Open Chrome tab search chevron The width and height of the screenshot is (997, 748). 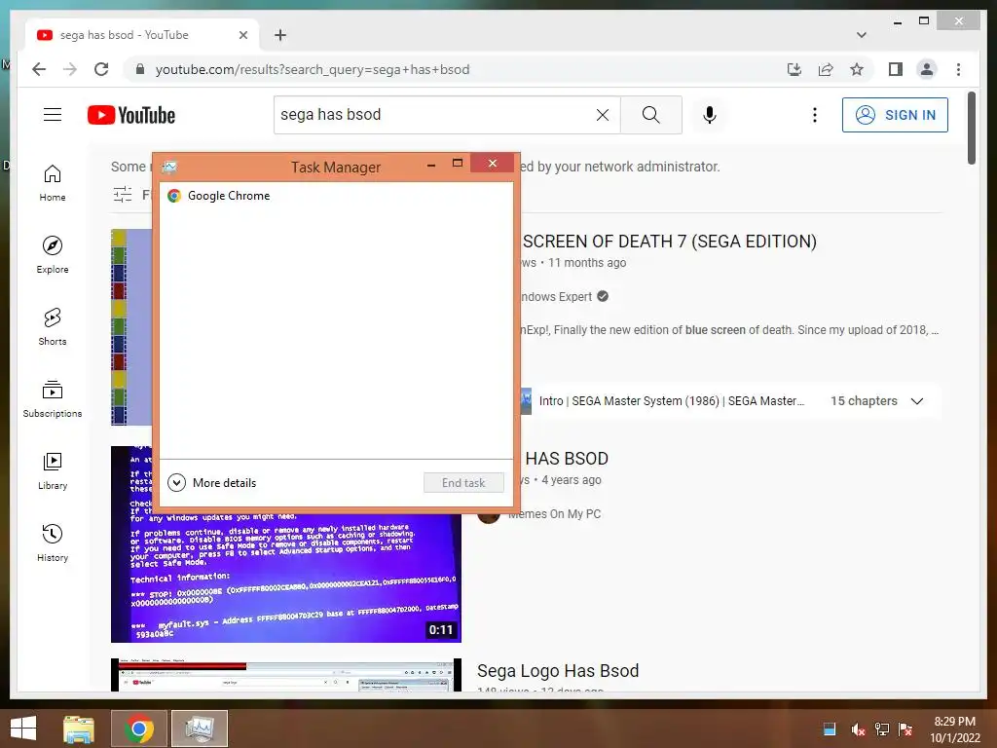[x=861, y=35]
